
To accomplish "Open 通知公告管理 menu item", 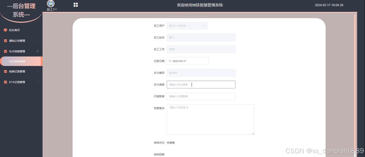I will click(x=21, y=41).
